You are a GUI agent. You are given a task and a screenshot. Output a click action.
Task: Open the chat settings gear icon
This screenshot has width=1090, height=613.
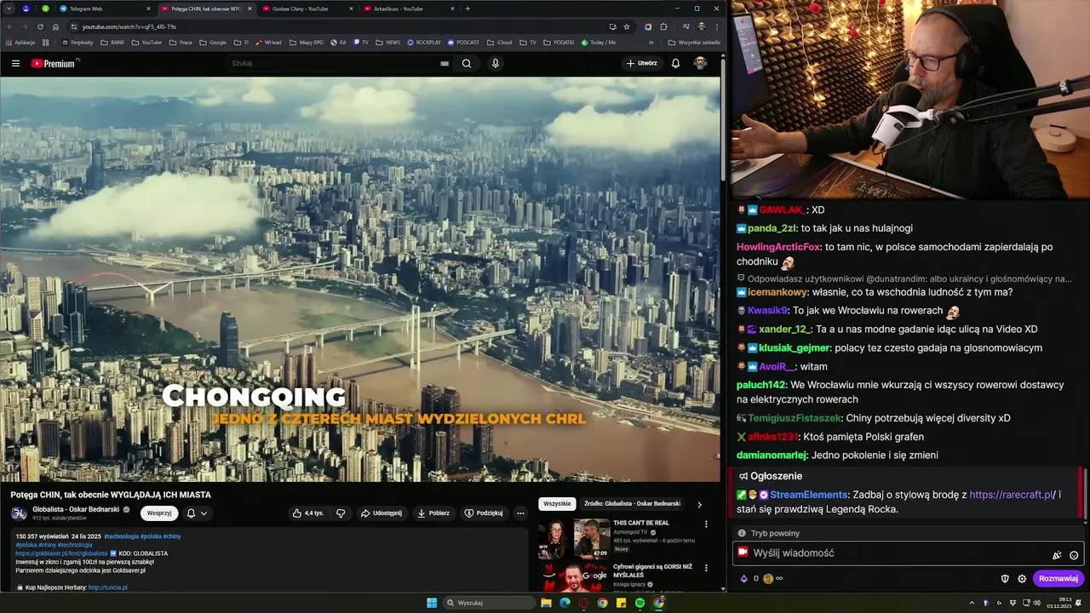(1022, 579)
